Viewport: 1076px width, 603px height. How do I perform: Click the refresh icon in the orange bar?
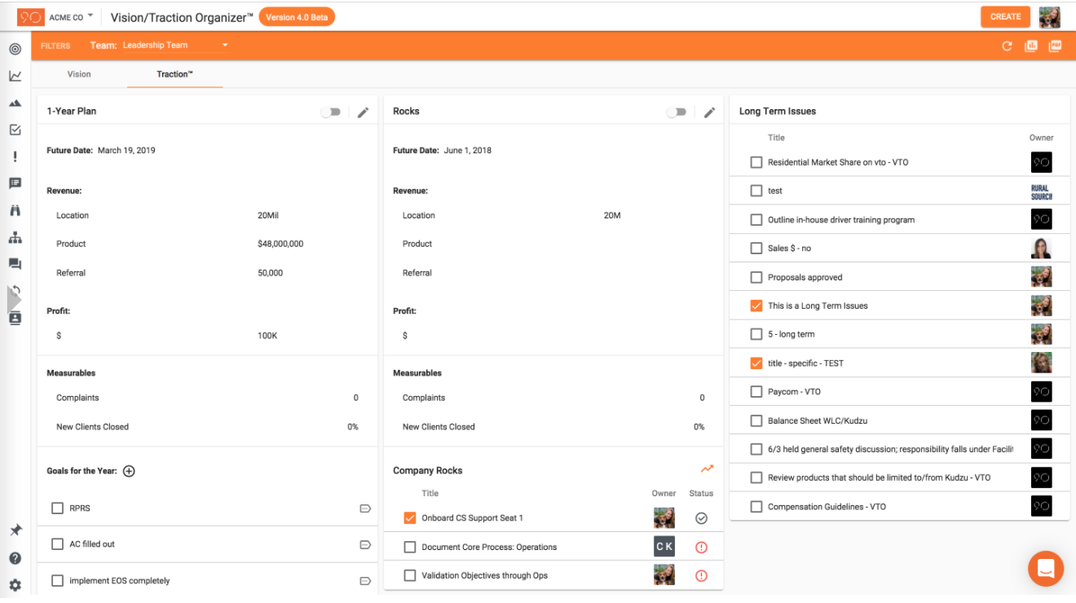(x=1007, y=46)
